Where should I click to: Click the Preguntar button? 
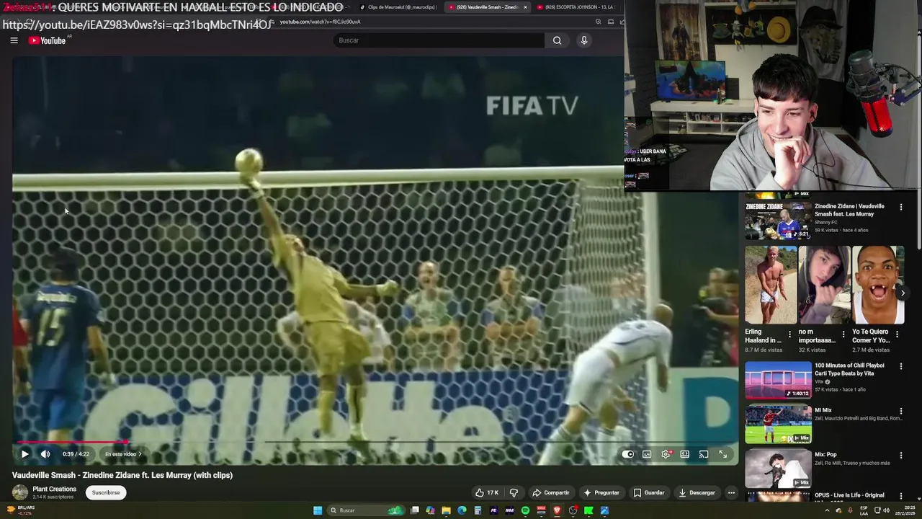[601, 493]
